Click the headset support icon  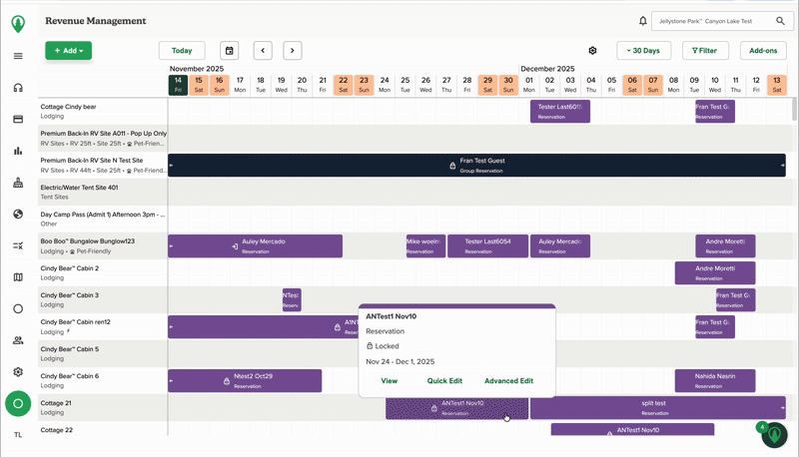[18, 88]
